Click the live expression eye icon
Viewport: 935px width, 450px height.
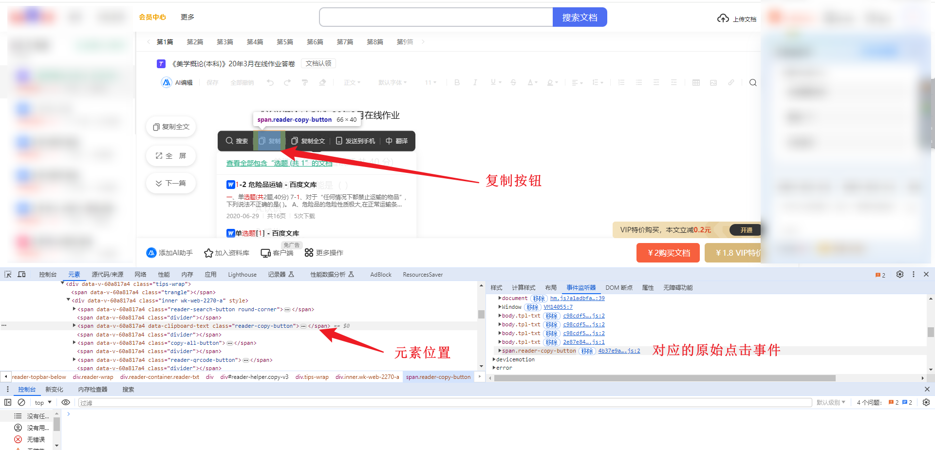click(x=66, y=402)
